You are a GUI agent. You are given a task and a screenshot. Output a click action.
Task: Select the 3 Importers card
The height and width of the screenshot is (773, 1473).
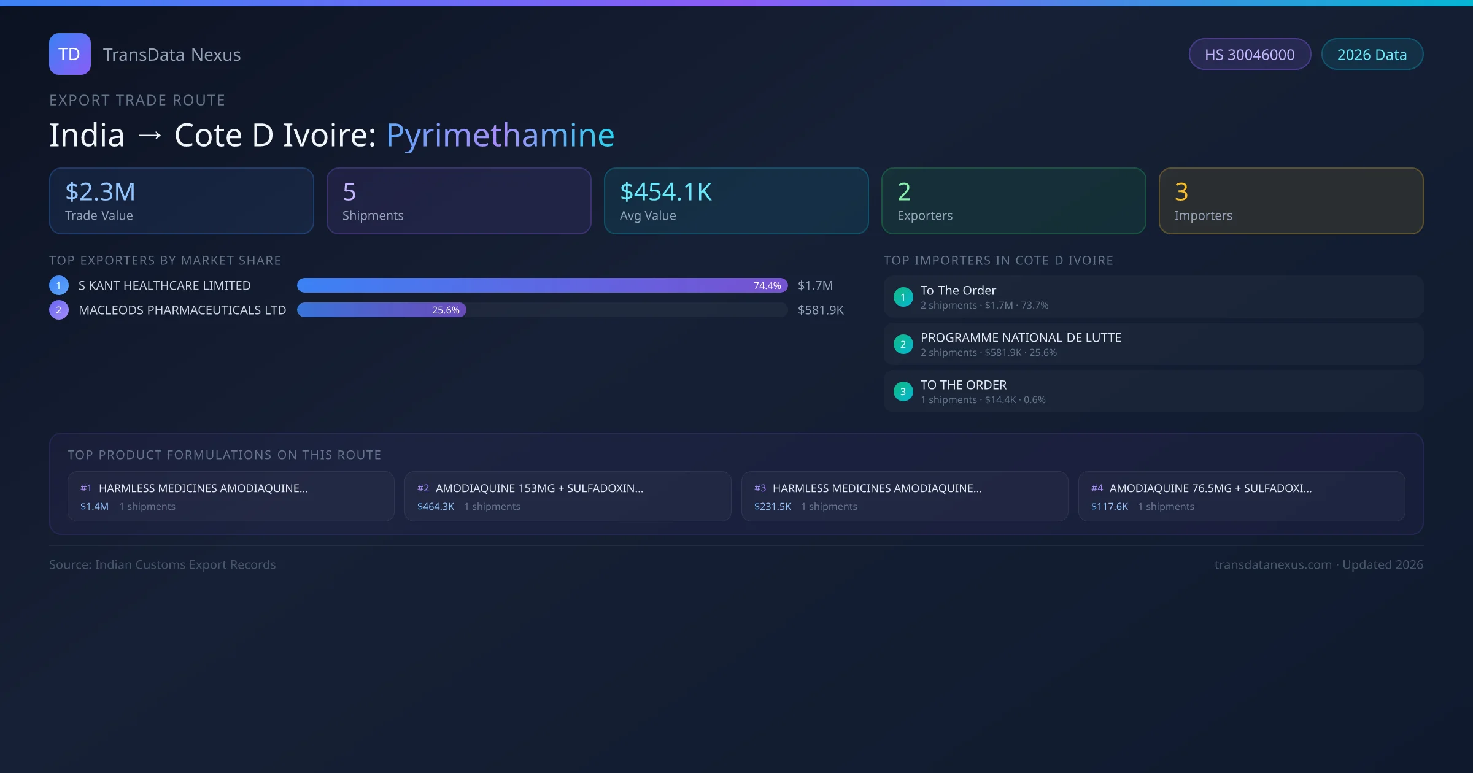point(1291,201)
